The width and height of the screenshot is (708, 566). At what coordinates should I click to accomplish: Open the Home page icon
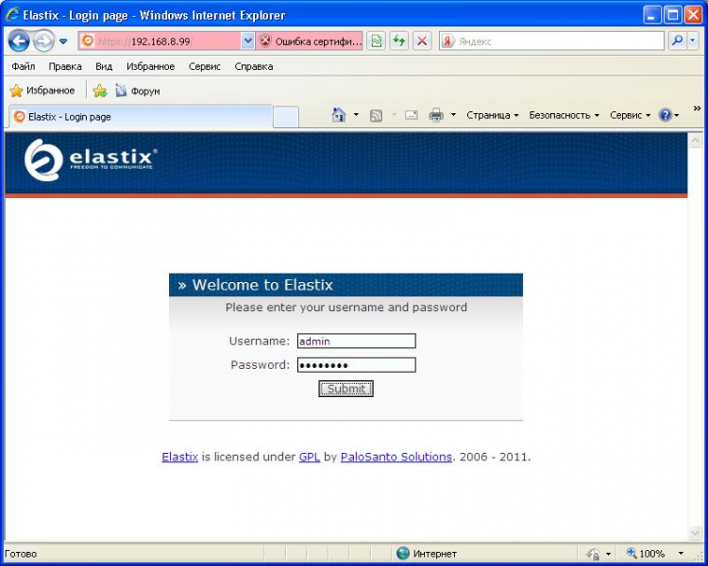339,115
